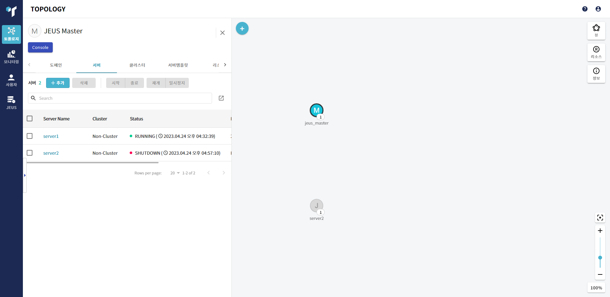Viewport: 610px width, 297px height.
Task: Click the search magnifier icon
Action: click(33, 98)
